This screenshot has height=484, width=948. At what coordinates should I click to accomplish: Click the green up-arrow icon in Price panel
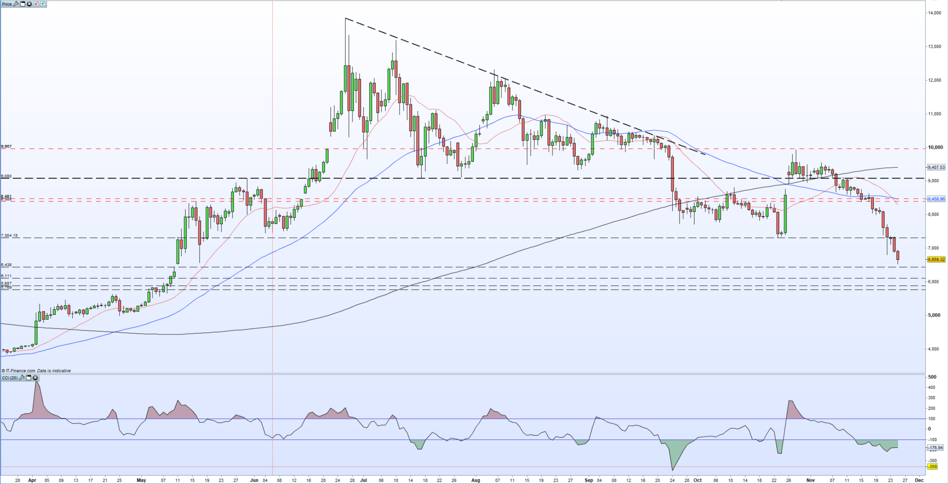43,4
